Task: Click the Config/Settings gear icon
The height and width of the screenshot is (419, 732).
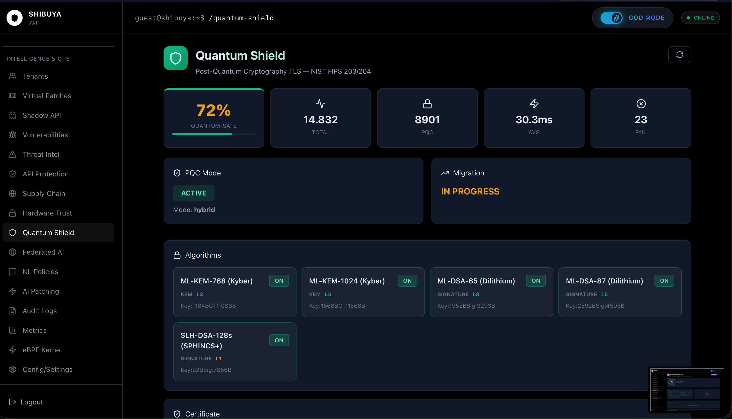Action: pyautogui.click(x=12, y=369)
